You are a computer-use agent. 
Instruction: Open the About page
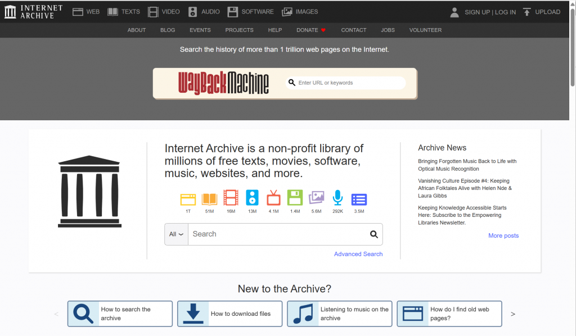pyautogui.click(x=137, y=30)
